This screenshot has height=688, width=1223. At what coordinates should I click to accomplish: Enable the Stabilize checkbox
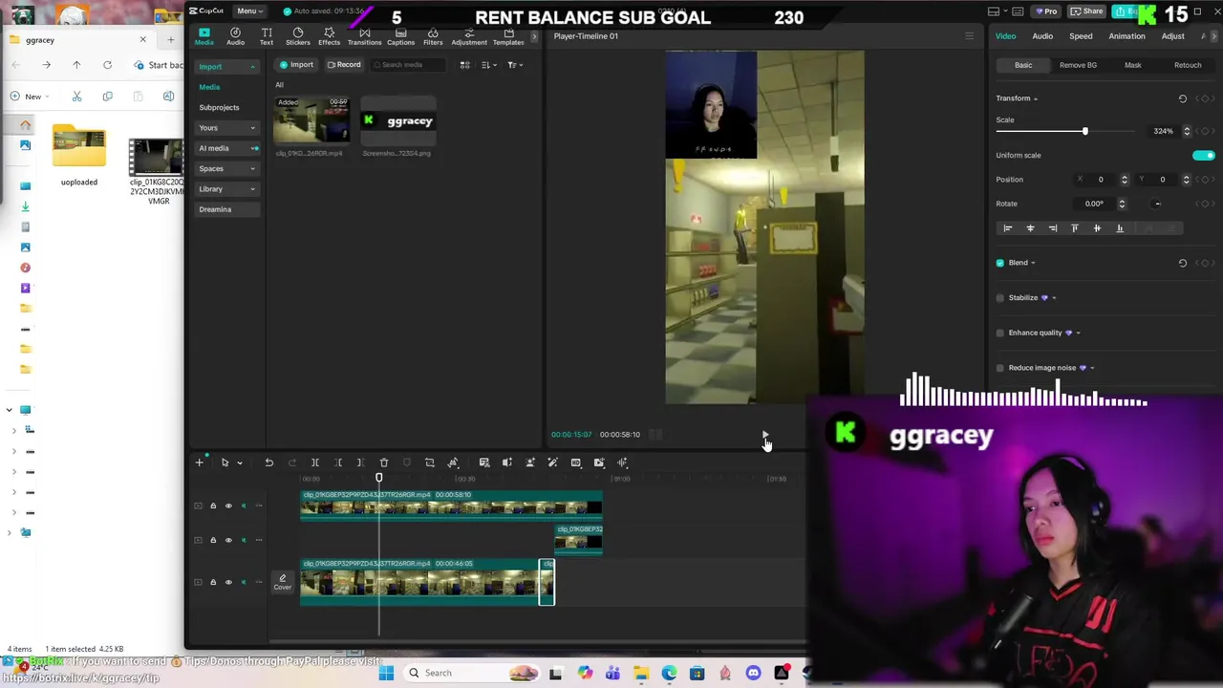tap(1000, 298)
